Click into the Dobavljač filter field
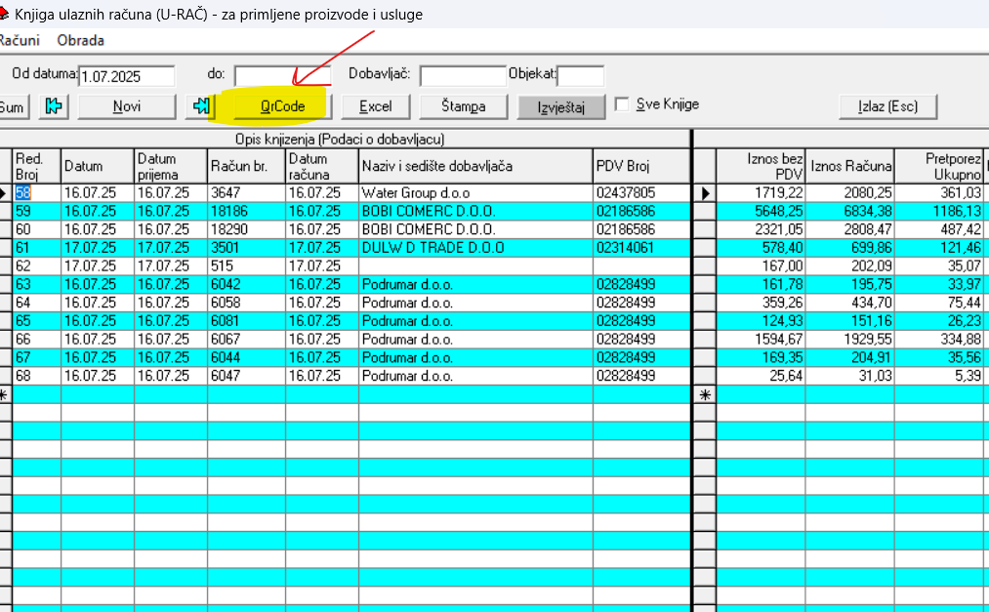This screenshot has height=612, width=989. tap(463, 76)
